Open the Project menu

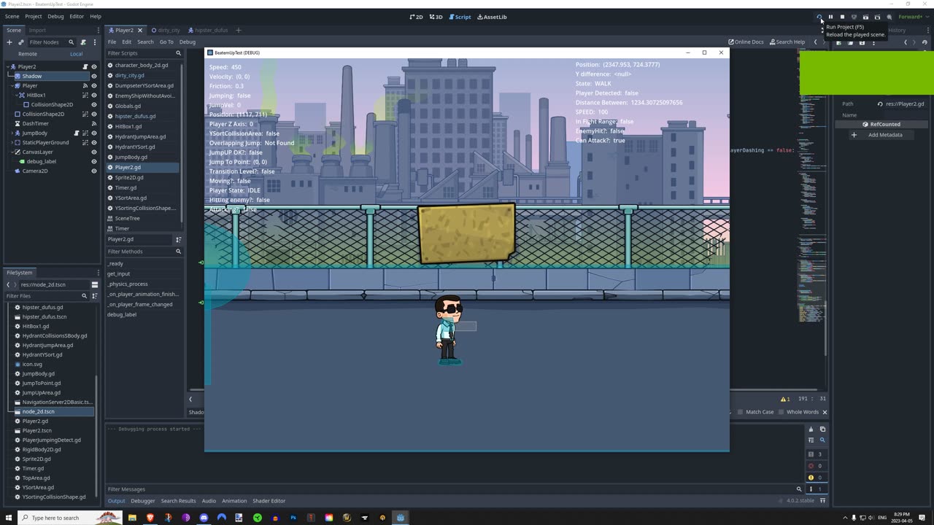(x=34, y=16)
